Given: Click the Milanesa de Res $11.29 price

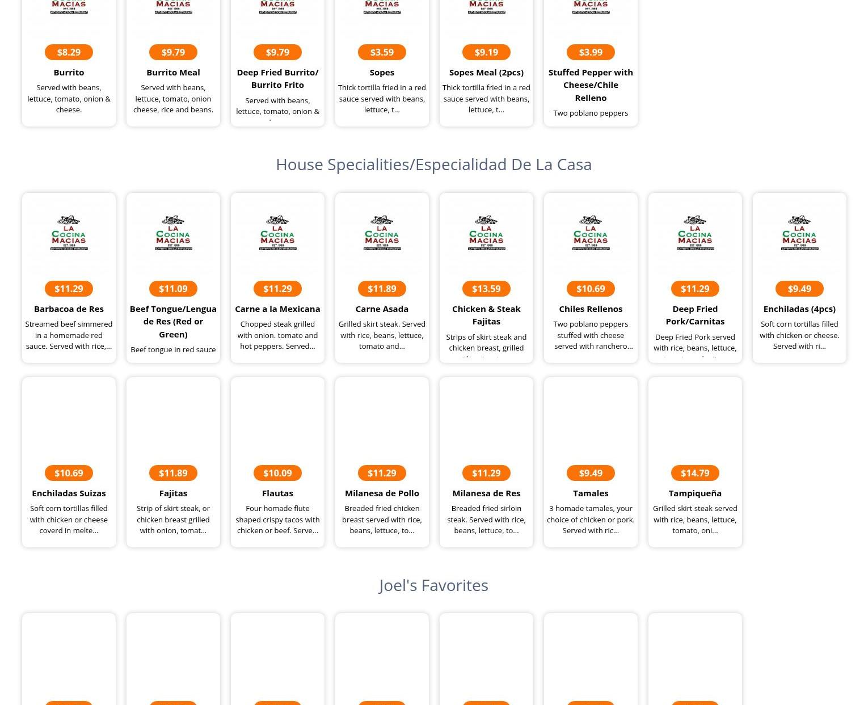Looking at the screenshot, I should 486,473.
